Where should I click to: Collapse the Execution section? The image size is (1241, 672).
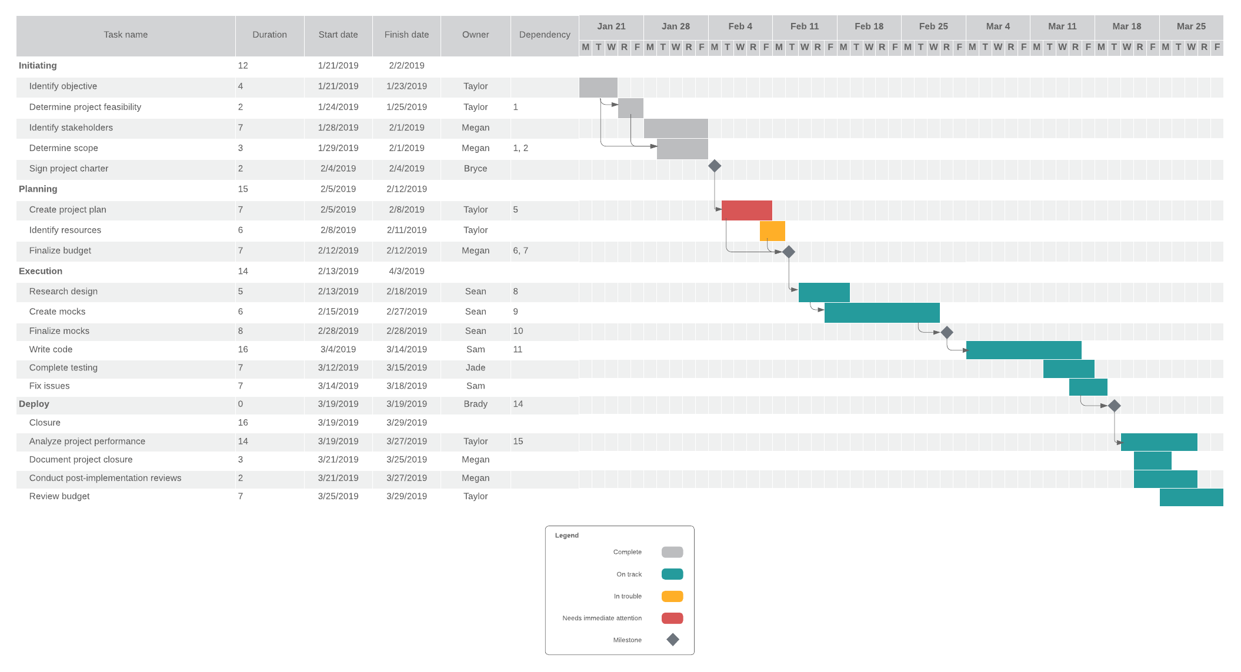click(x=40, y=271)
